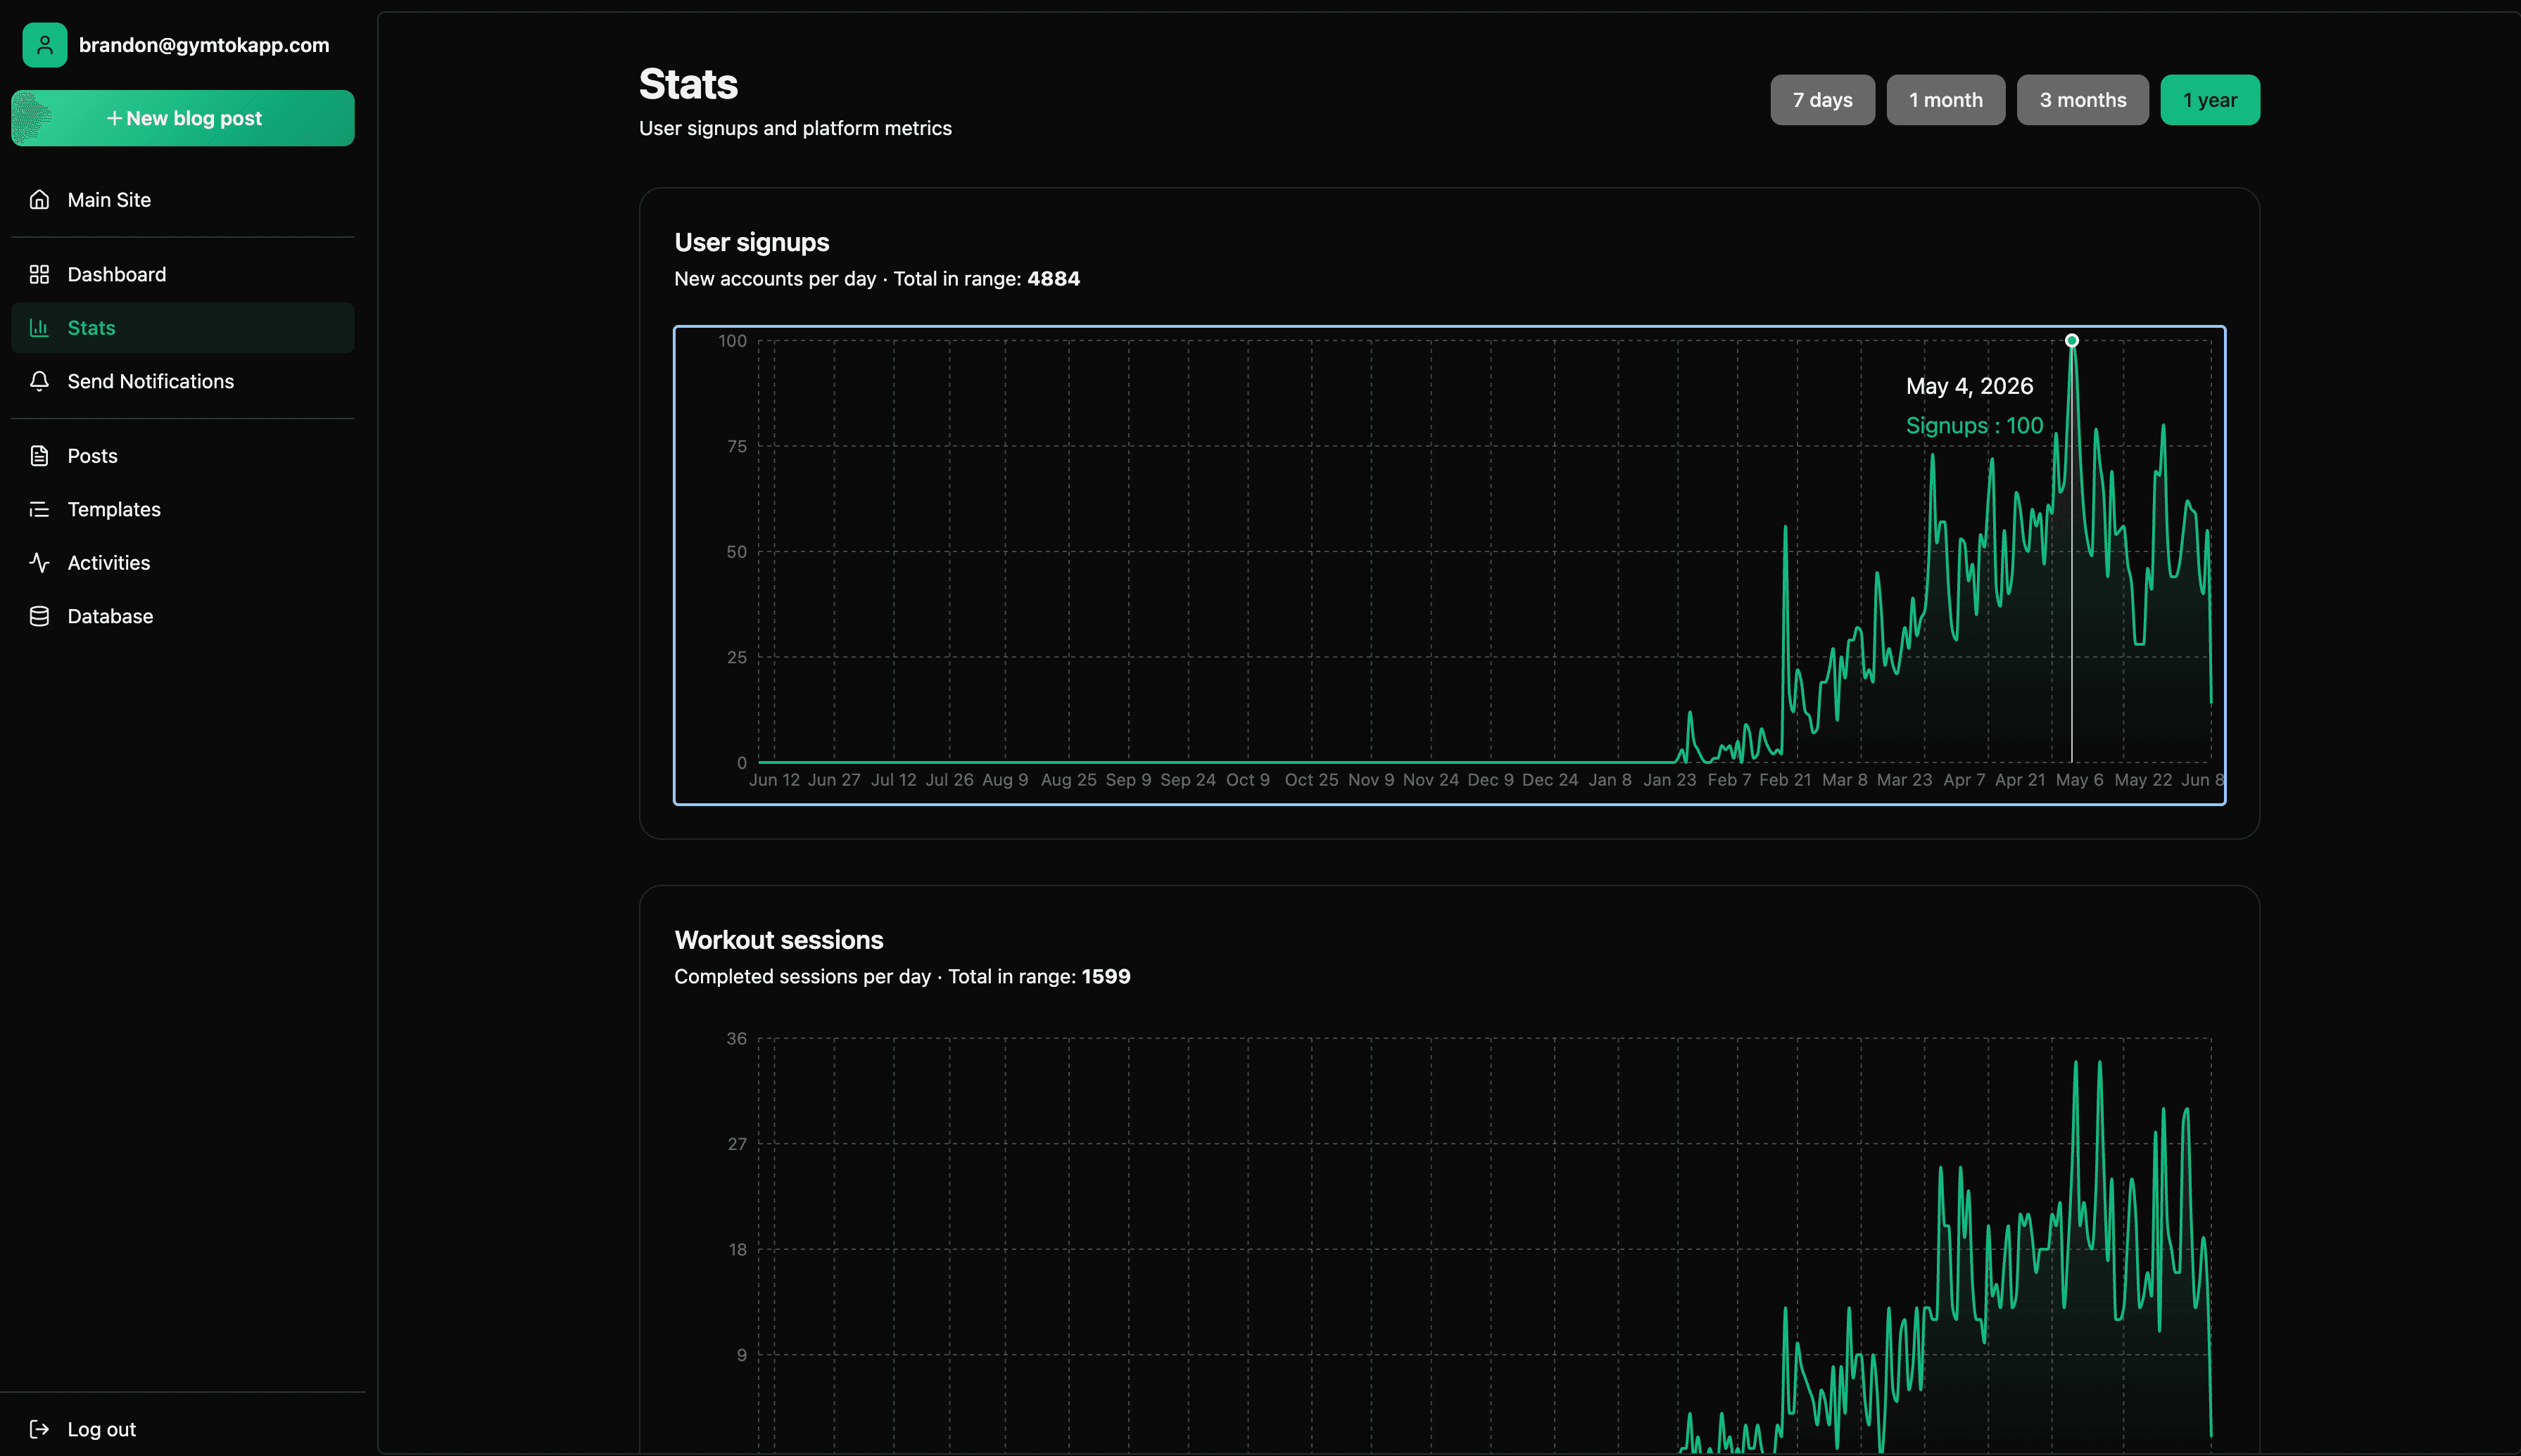The height and width of the screenshot is (1456, 2521).
Task: Click the May 4, 2026 tooltip date
Action: pos(1970,386)
